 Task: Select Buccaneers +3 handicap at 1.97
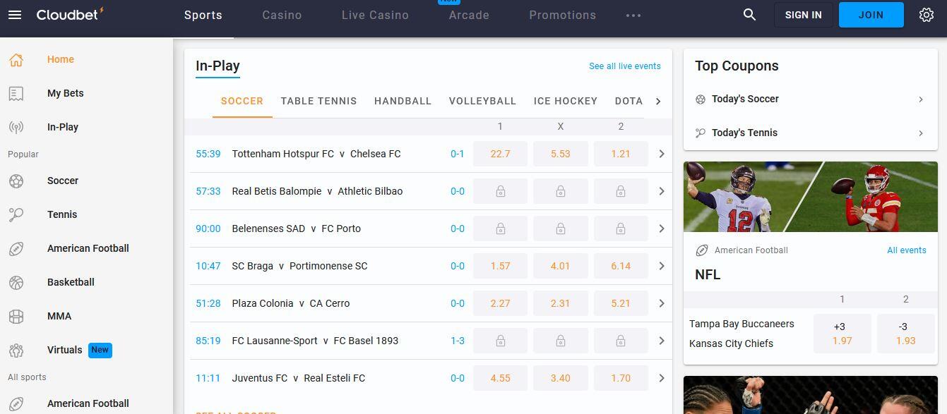pos(842,334)
